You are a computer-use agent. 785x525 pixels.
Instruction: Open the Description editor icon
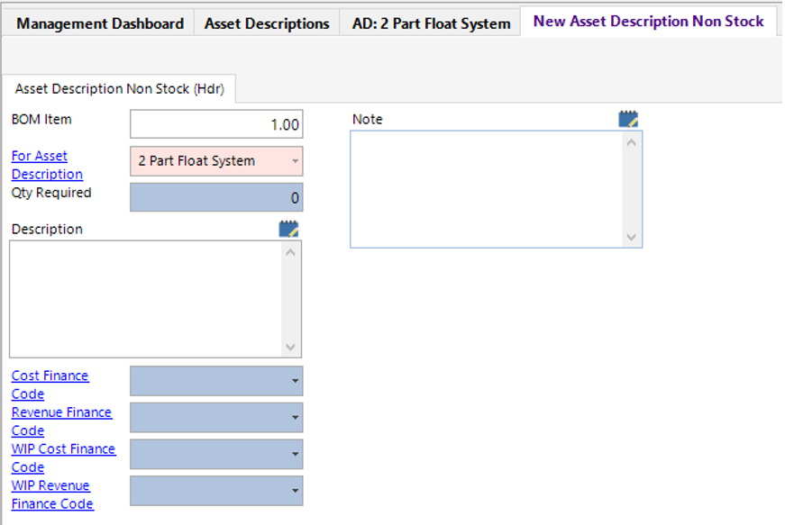(288, 229)
